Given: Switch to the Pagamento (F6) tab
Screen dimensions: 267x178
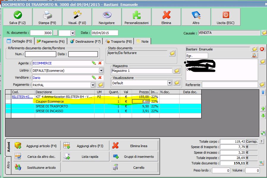Looking at the screenshot, I should click(x=51, y=42).
